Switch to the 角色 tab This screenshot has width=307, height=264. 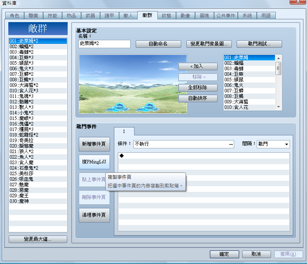pyautogui.click(x=15, y=16)
